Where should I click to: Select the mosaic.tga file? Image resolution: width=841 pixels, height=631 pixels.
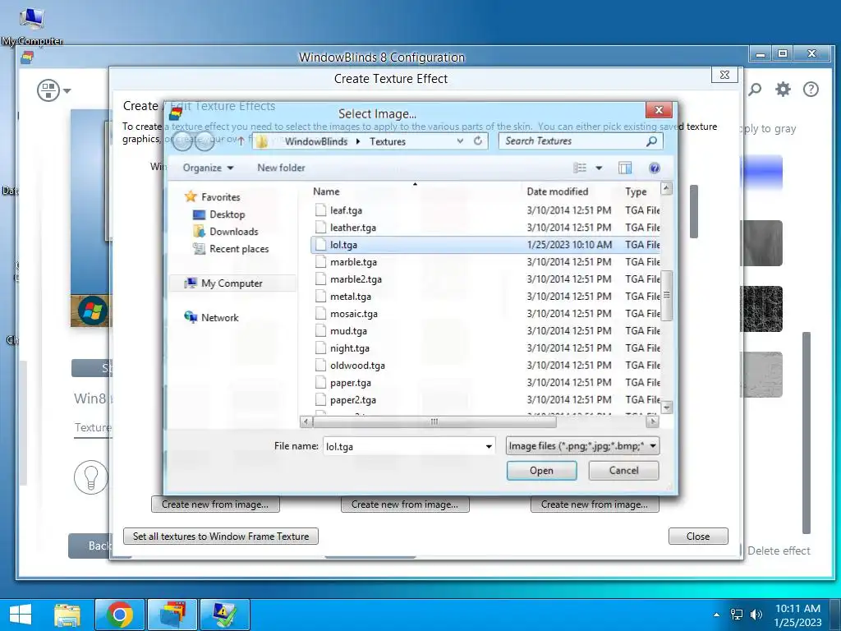[x=353, y=313]
